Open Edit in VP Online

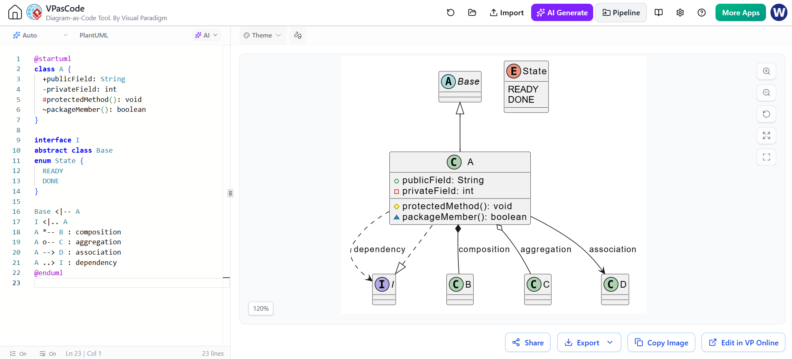coord(743,342)
